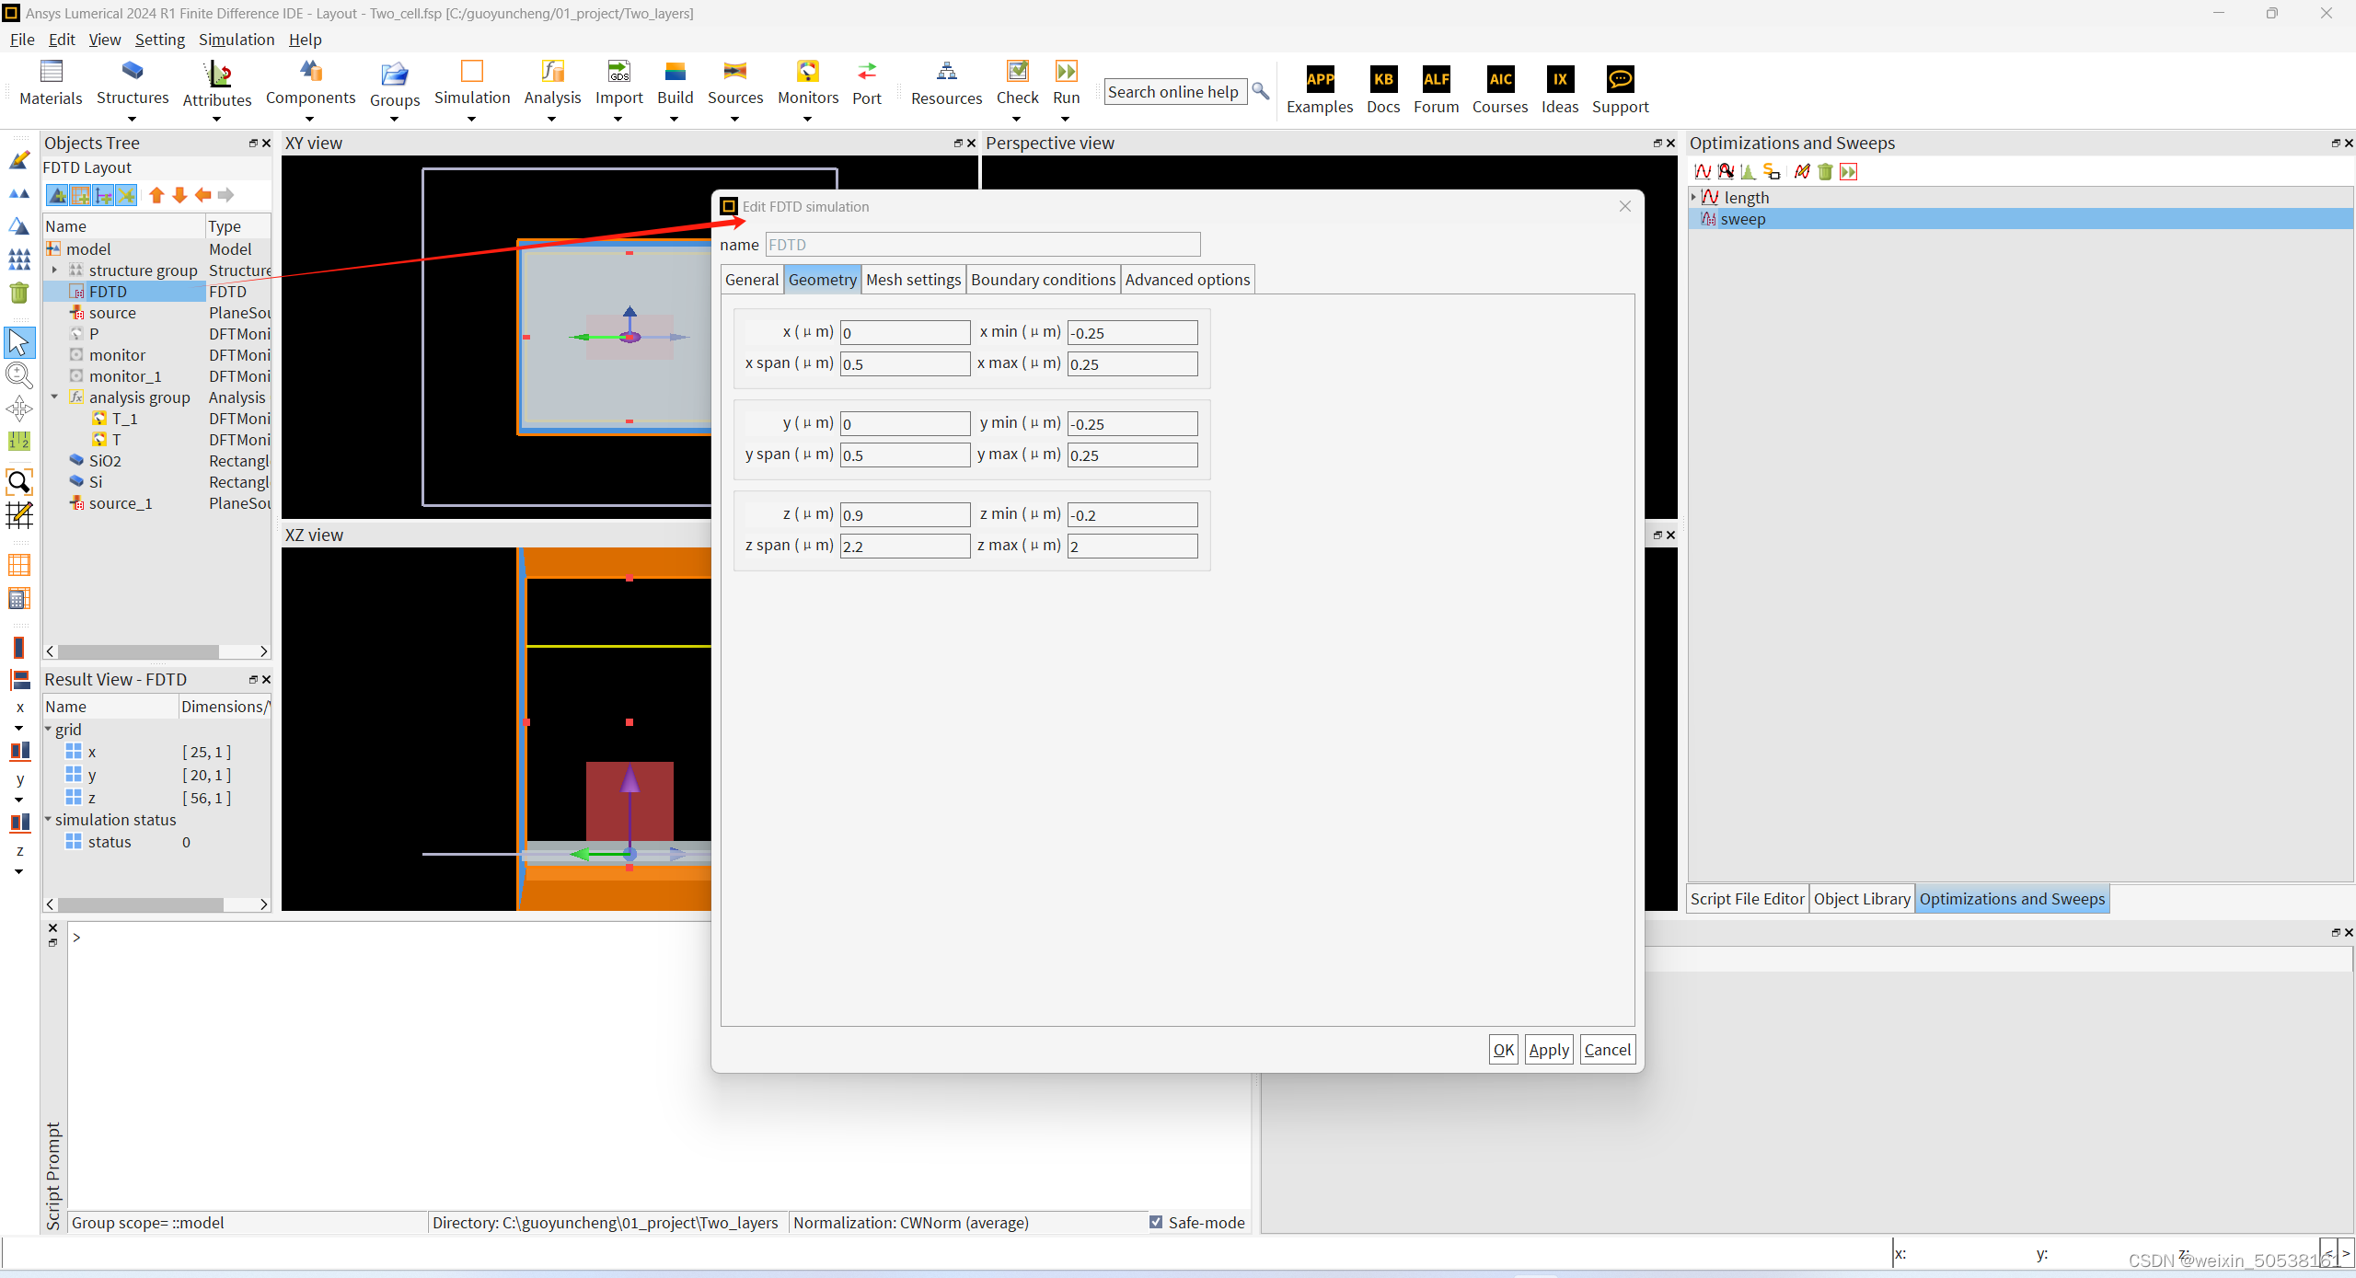Run all sweeps with the double-arrow icon
Image resolution: width=2356 pixels, height=1278 pixels.
click(x=1848, y=171)
